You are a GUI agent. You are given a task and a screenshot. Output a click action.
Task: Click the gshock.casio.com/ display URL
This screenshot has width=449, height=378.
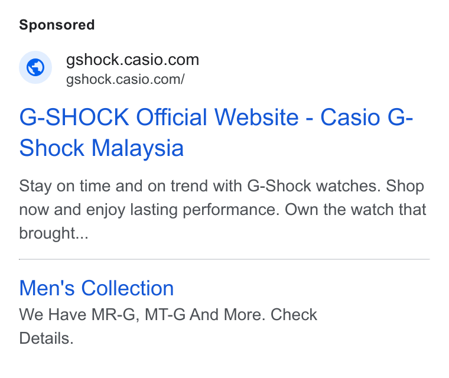click(125, 80)
